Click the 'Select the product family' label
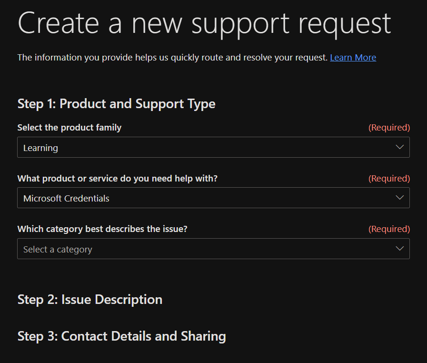The height and width of the screenshot is (363, 427). [70, 128]
